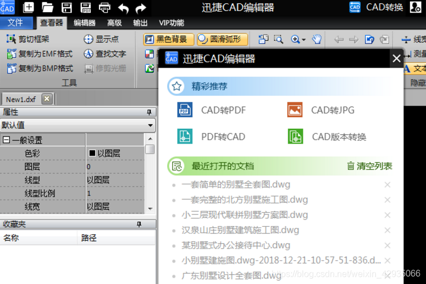Open the VIP功能 tab
This screenshot has height=284, width=426.
171,23
